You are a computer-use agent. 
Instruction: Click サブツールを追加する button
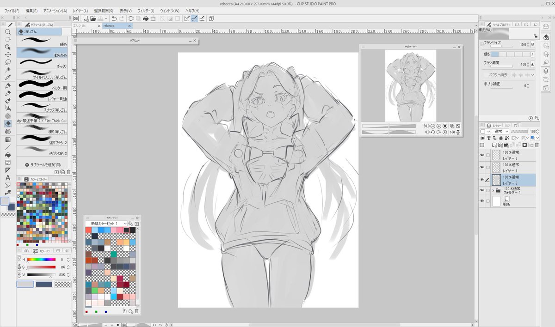tap(43, 164)
